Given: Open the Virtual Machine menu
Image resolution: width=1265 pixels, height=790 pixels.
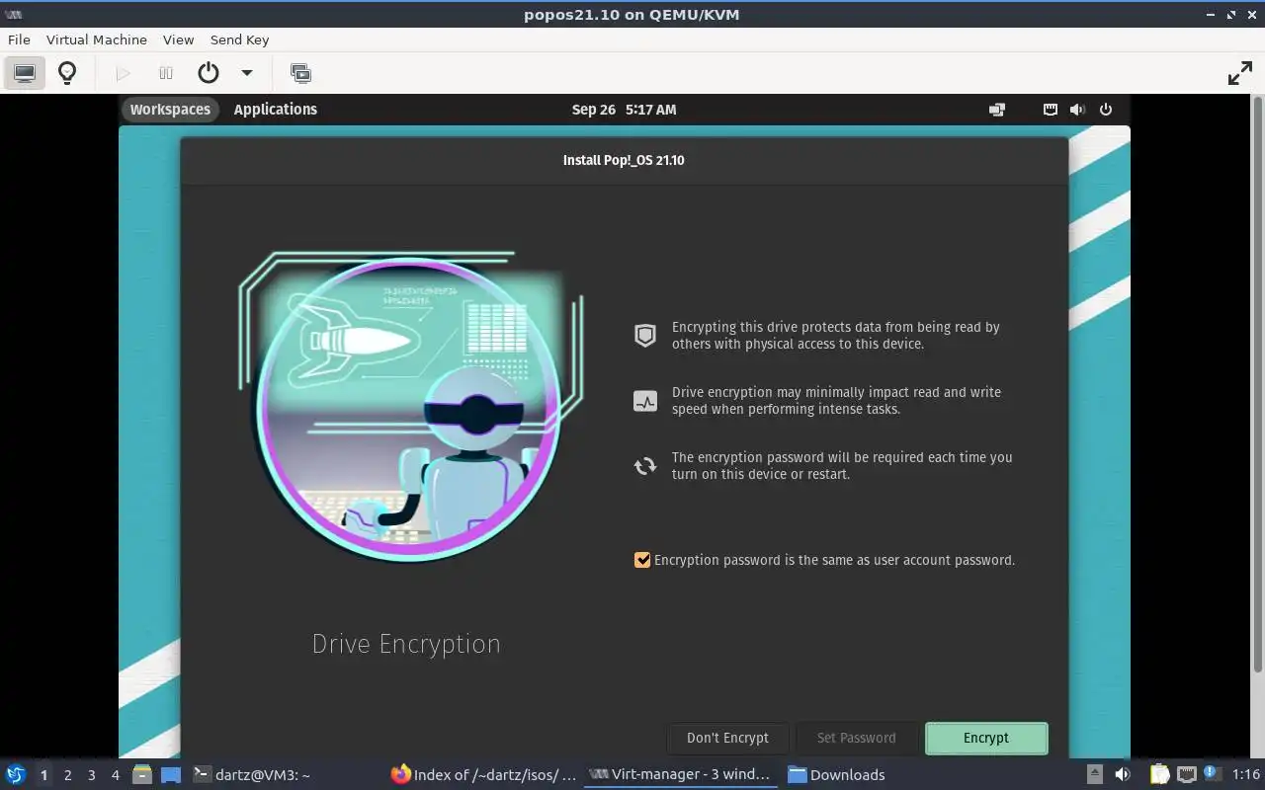Looking at the screenshot, I should tap(97, 39).
